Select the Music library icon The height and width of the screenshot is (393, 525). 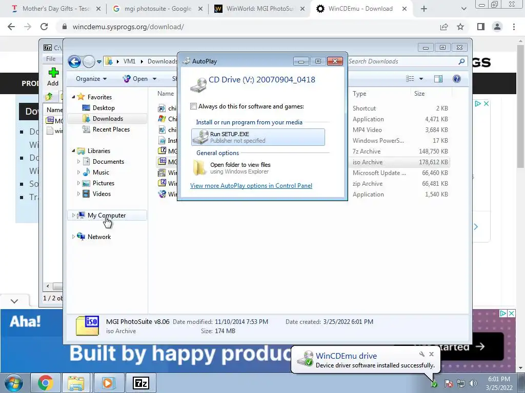click(x=86, y=172)
